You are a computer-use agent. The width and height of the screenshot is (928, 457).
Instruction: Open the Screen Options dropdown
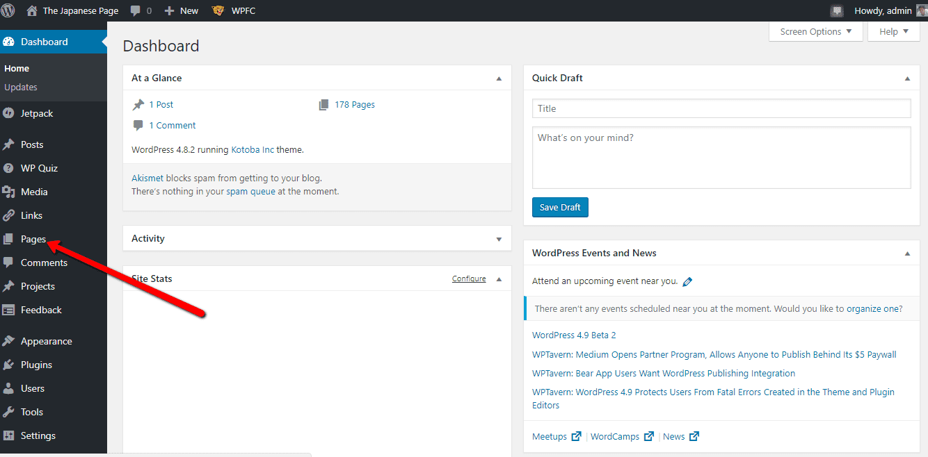tap(815, 31)
